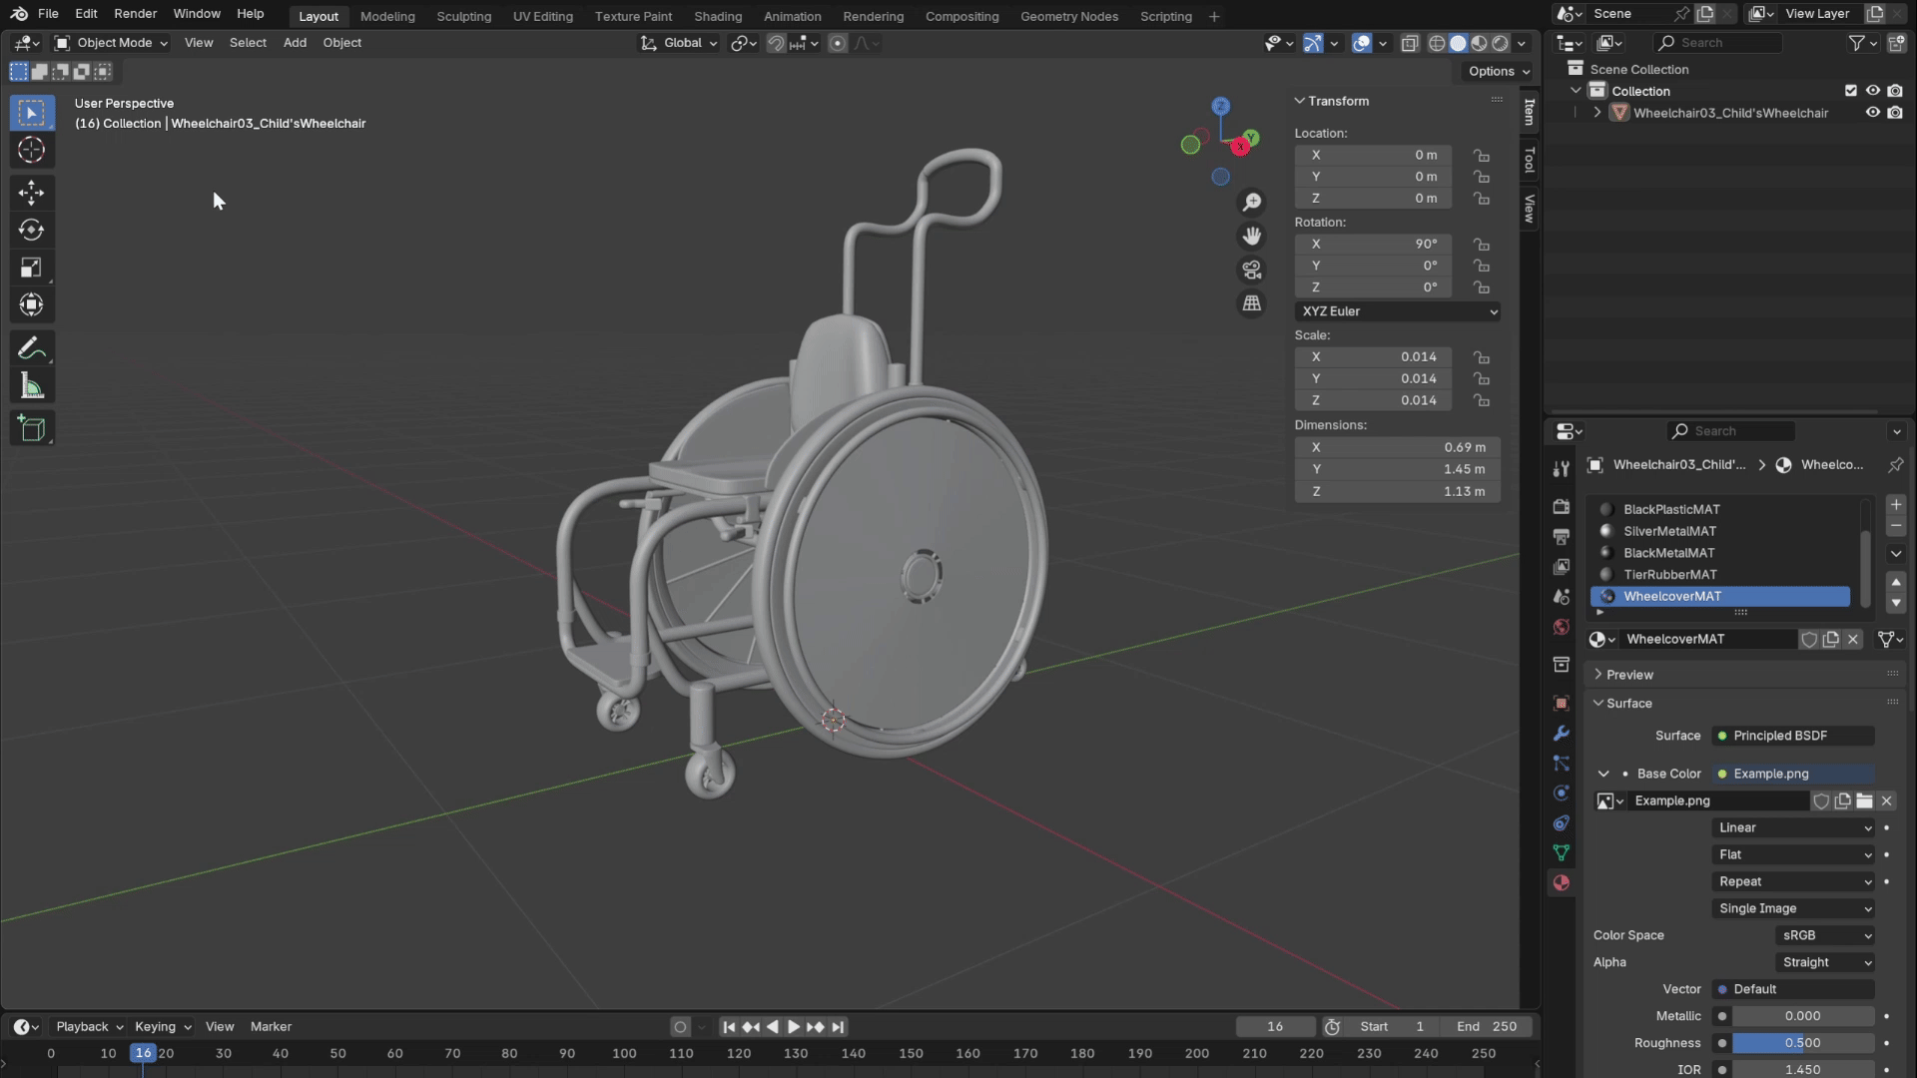Screen dimensions: 1917x1078
Task: Switch to the Shading workspace tab
Action: 718,16
